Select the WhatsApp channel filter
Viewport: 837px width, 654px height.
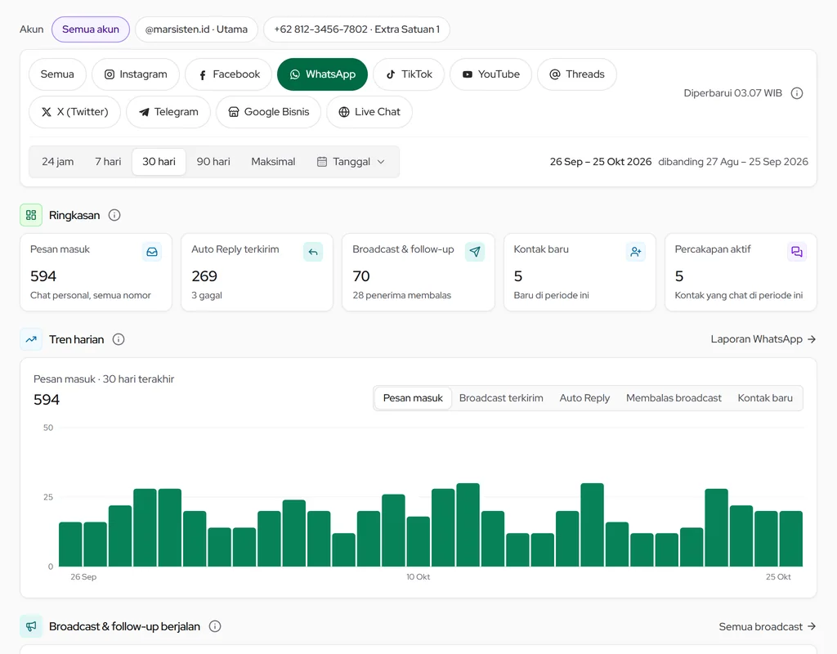322,74
